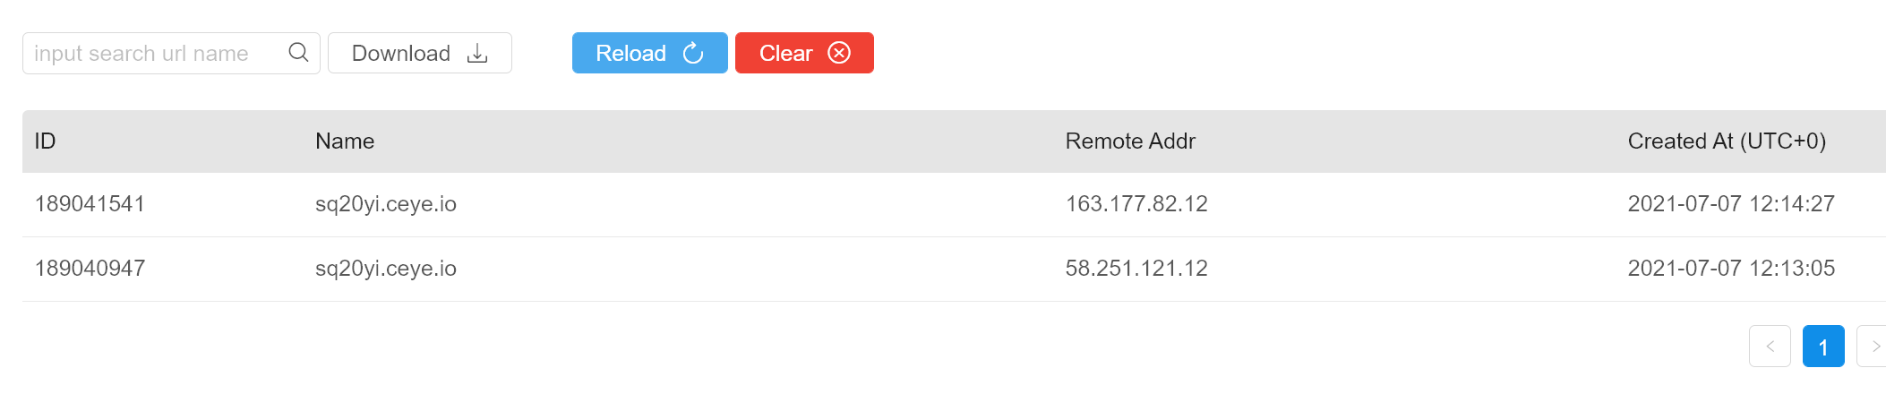Click the circular reload arrow icon
The width and height of the screenshot is (1886, 411).
click(x=693, y=54)
